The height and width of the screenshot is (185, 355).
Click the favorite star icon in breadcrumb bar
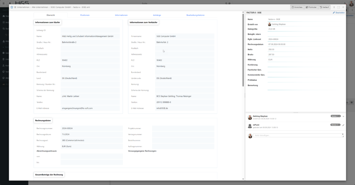(12, 7)
